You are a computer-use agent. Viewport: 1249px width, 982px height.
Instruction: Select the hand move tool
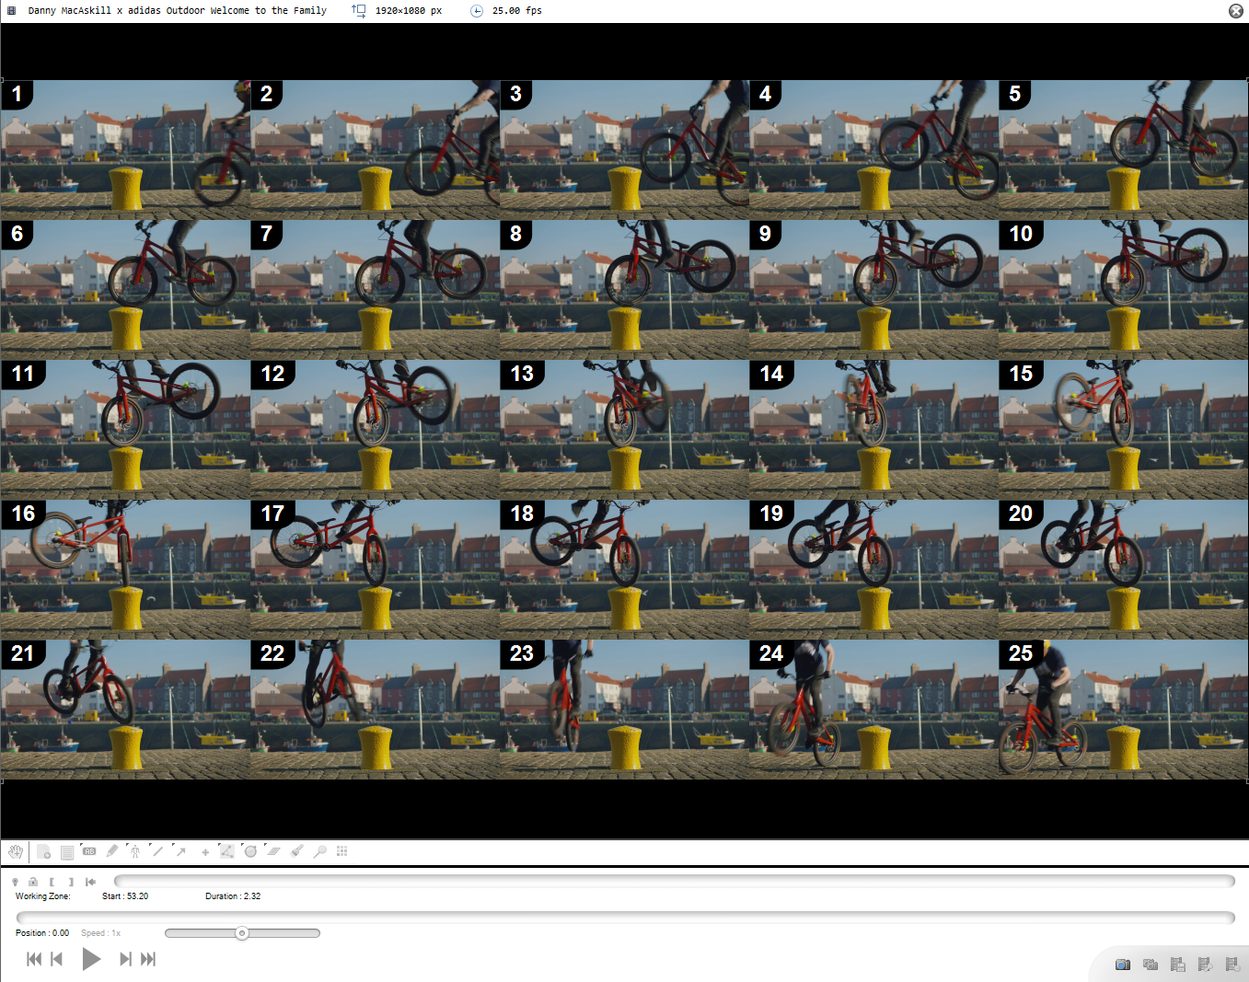(16, 851)
